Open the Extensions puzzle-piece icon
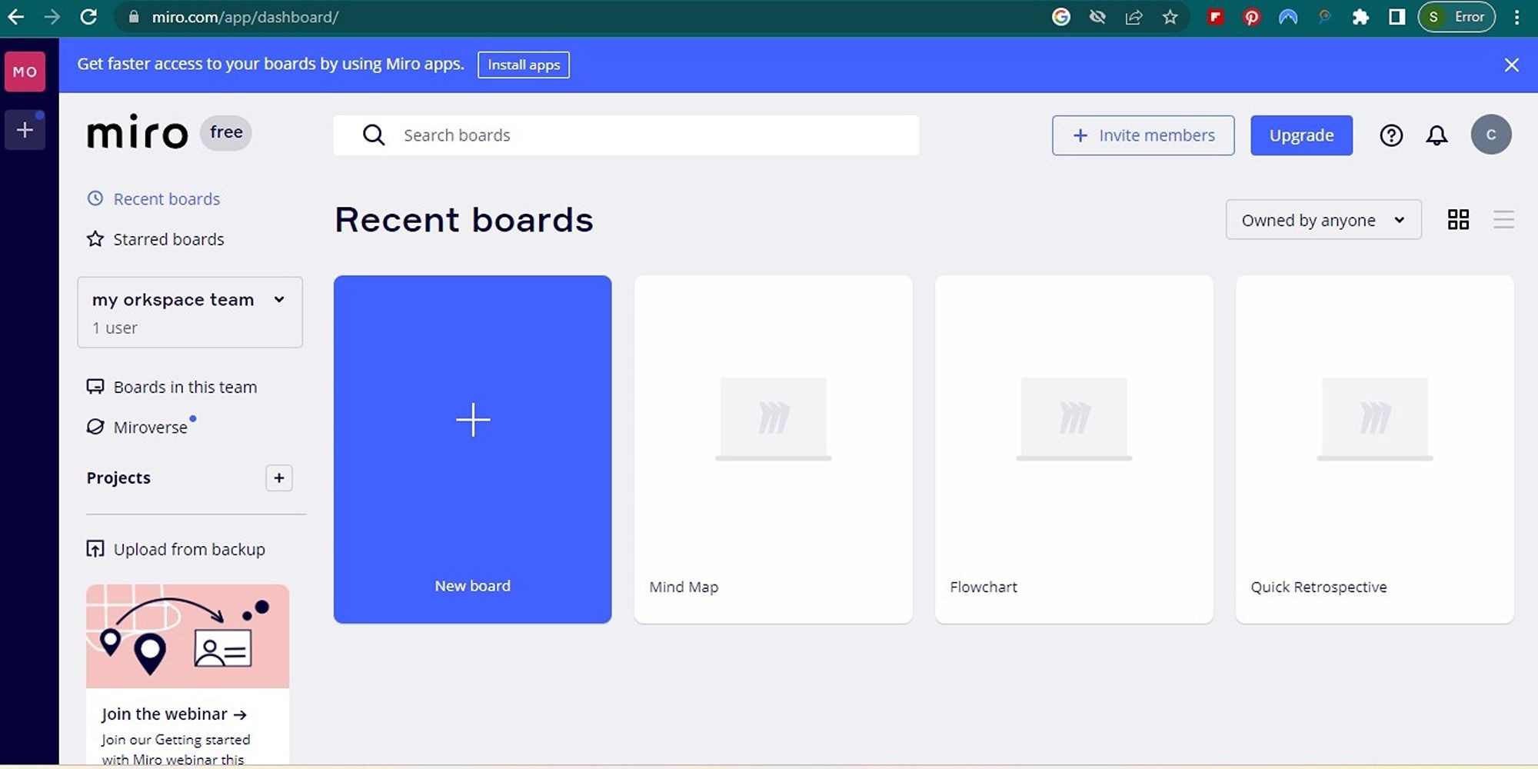This screenshot has height=769, width=1538. click(x=1360, y=17)
